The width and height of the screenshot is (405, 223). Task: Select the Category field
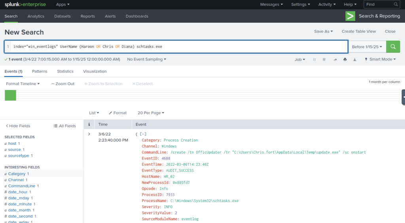(x=17, y=174)
